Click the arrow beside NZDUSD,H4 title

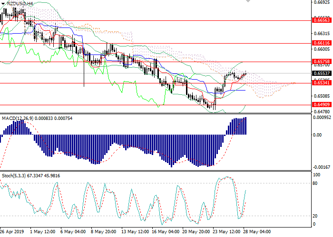[3, 3]
